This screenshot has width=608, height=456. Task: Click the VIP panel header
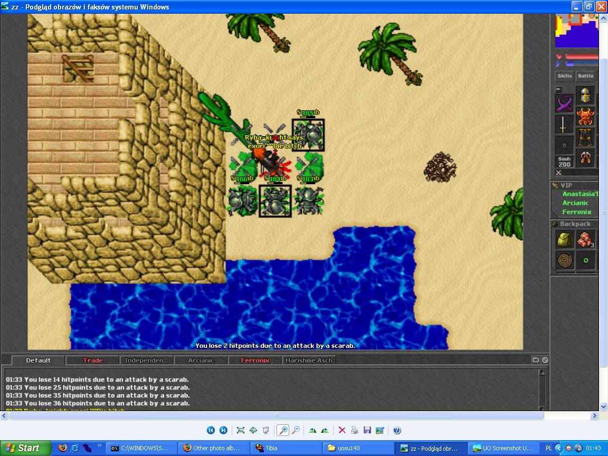tap(575, 185)
